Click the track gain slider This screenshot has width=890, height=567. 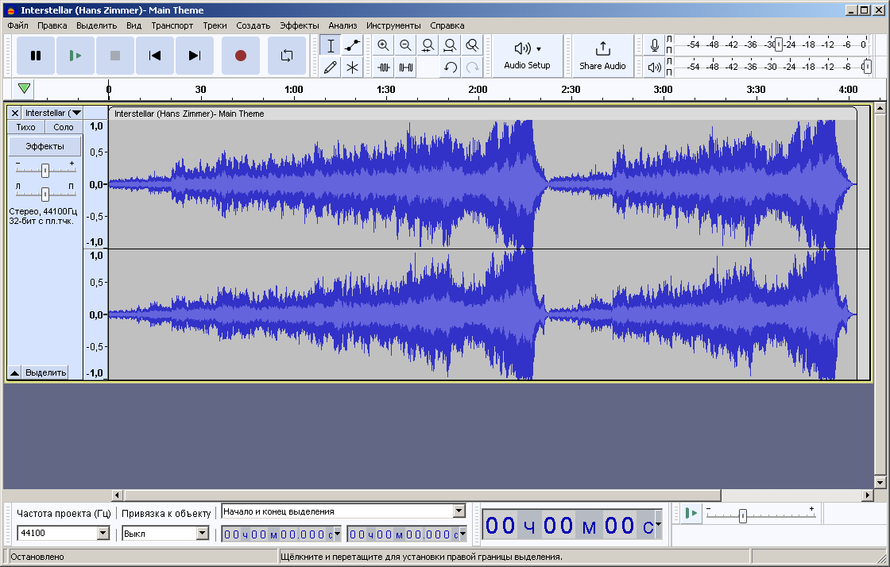(44, 169)
